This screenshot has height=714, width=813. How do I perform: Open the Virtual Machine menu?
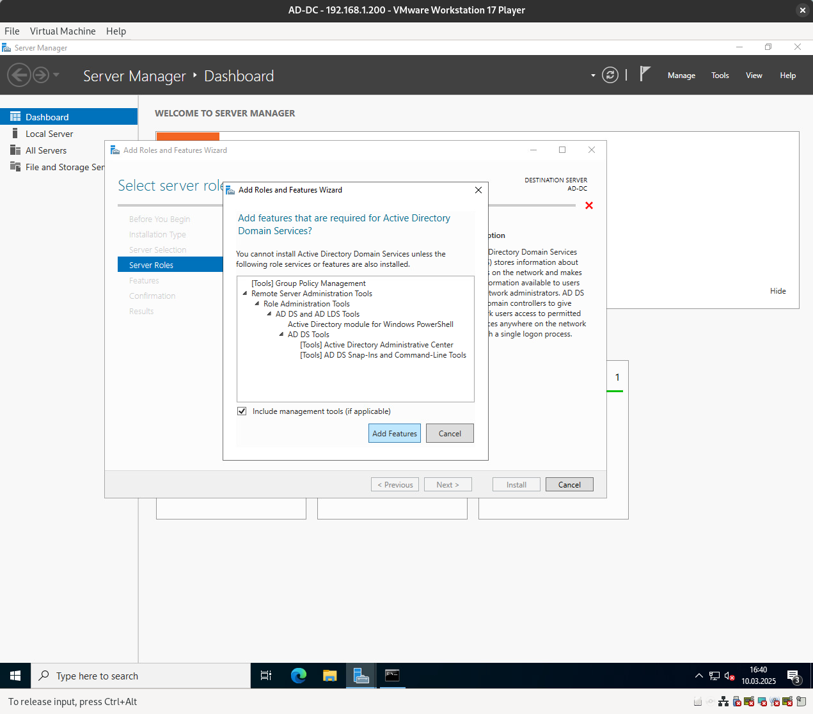[x=63, y=31]
